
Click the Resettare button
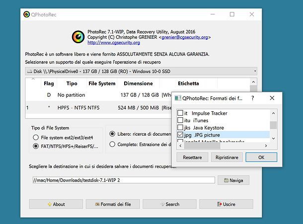[192, 157]
